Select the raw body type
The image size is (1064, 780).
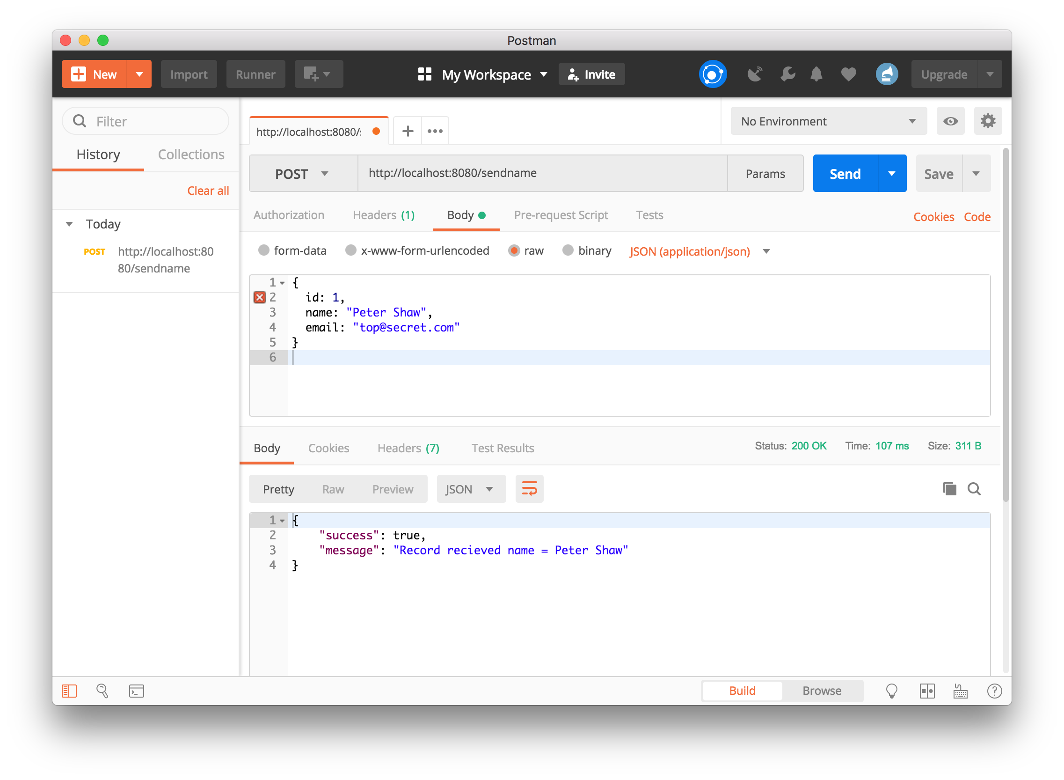(514, 250)
